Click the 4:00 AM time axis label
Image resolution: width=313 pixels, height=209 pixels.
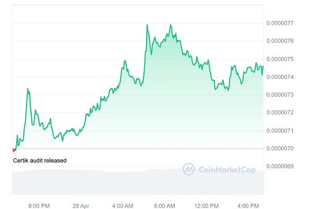[123, 205]
